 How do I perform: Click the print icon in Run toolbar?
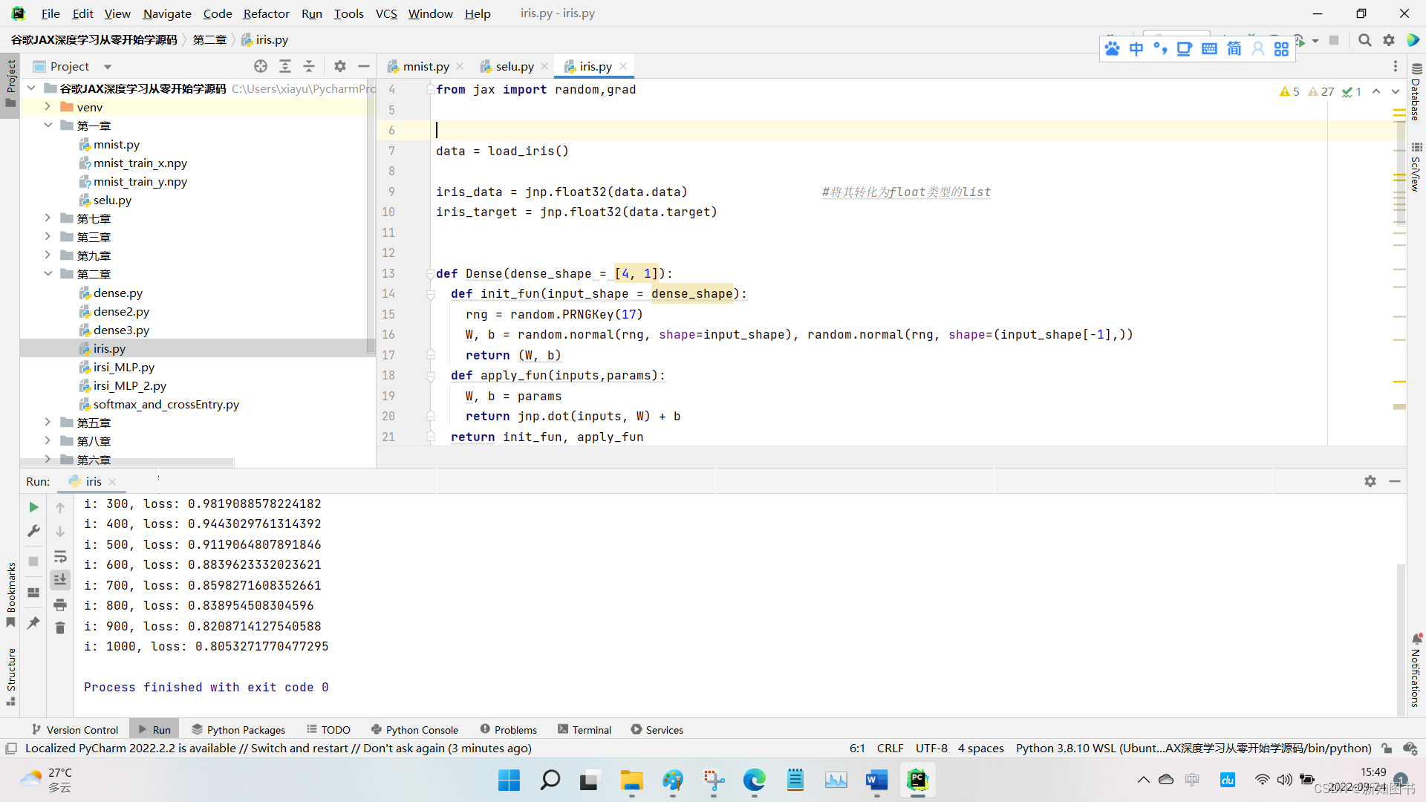point(60,604)
